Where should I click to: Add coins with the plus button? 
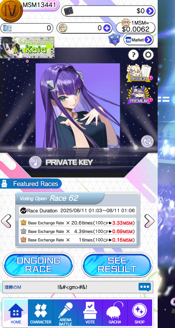coord(107,28)
